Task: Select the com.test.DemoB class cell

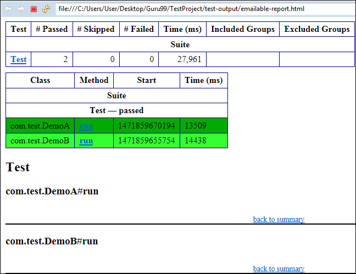Action: 40,141
